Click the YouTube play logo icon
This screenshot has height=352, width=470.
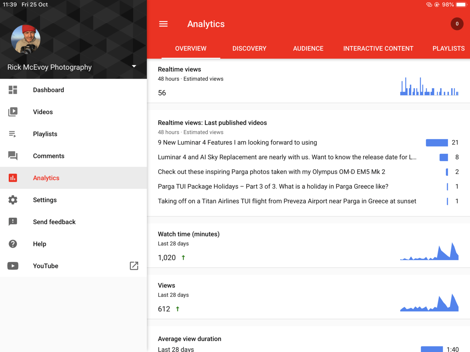coord(13,266)
